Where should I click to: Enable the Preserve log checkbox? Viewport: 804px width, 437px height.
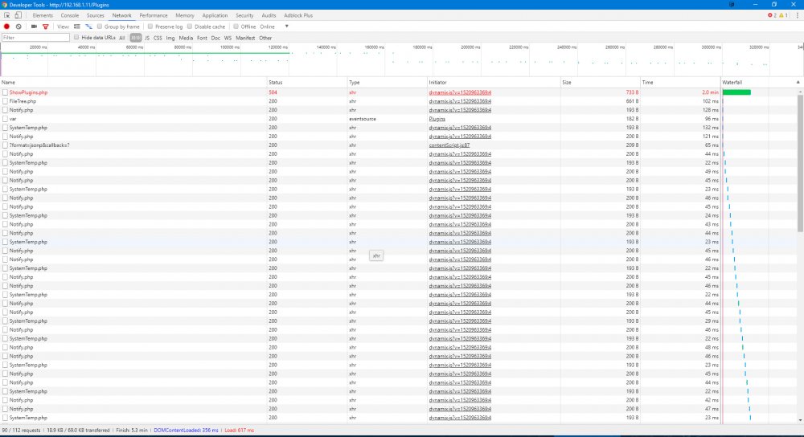pyautogui.click(x=150, y=27)
